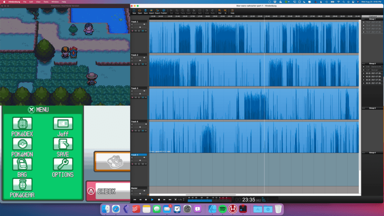Toggle the record-arm button on Track 1
Viewport: 384px width, 216px height.
point(132,31)
